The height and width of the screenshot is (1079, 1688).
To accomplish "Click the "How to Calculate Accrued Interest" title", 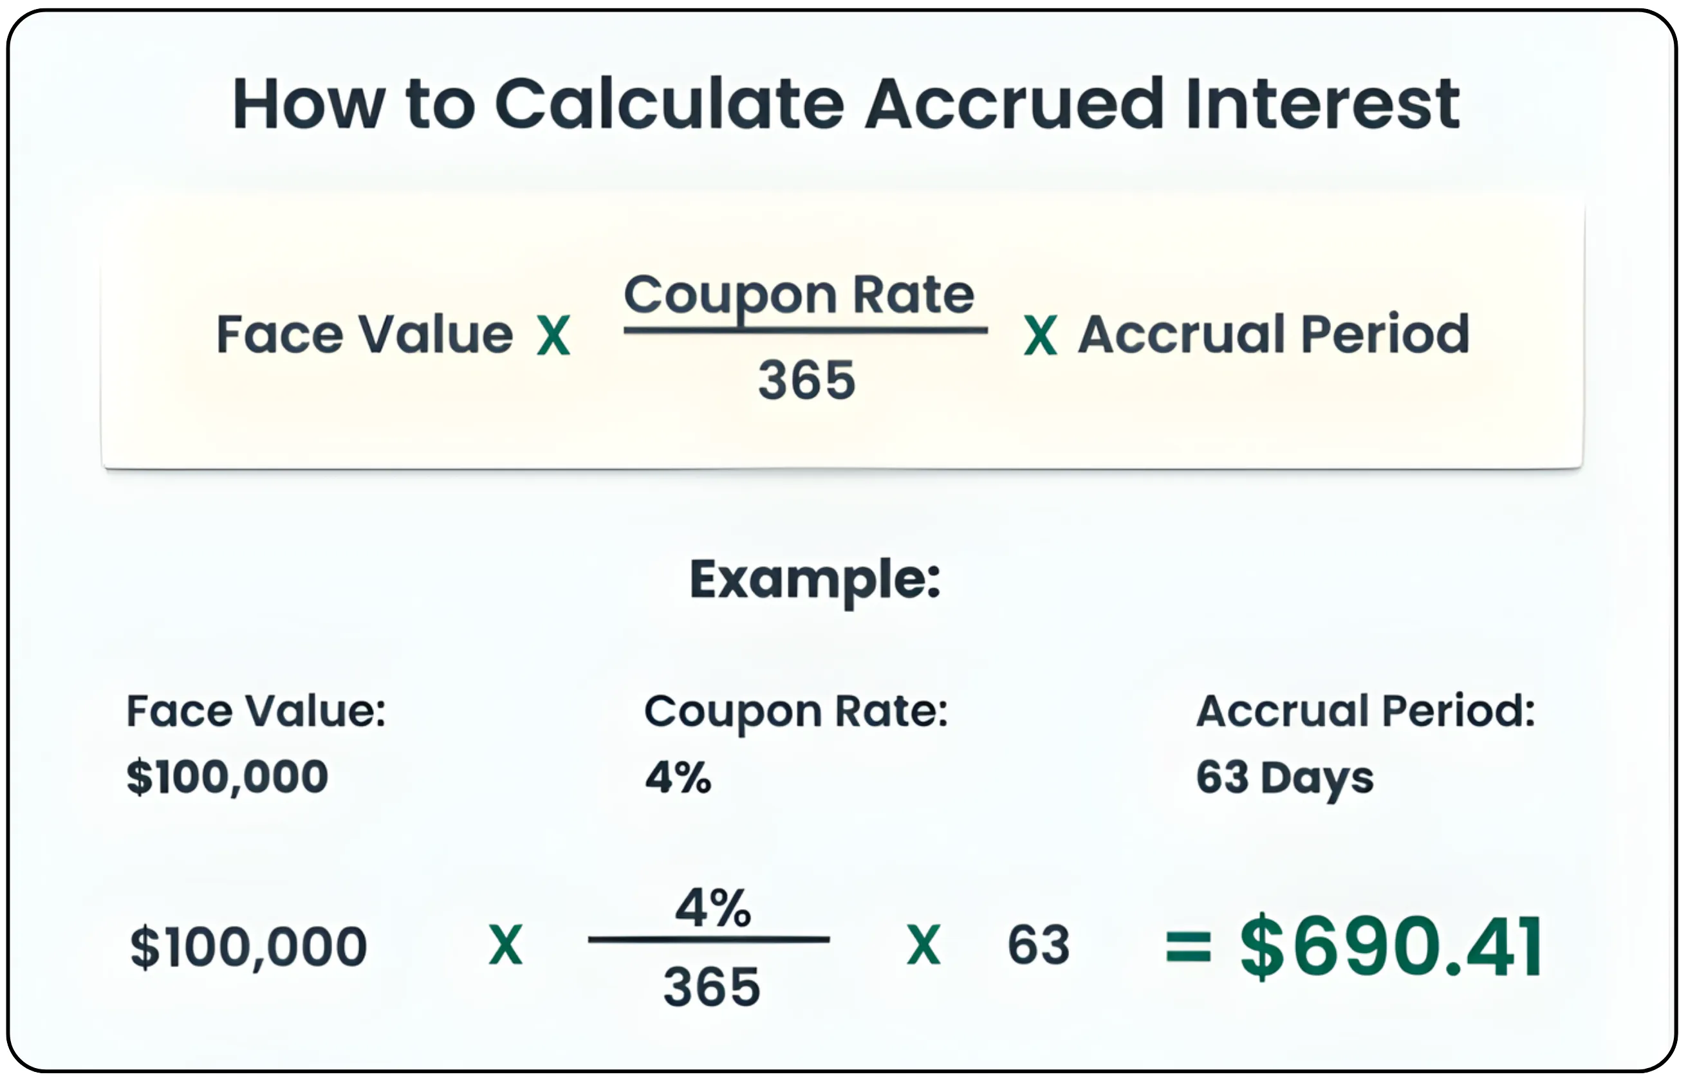I will [x=846, y=104].
